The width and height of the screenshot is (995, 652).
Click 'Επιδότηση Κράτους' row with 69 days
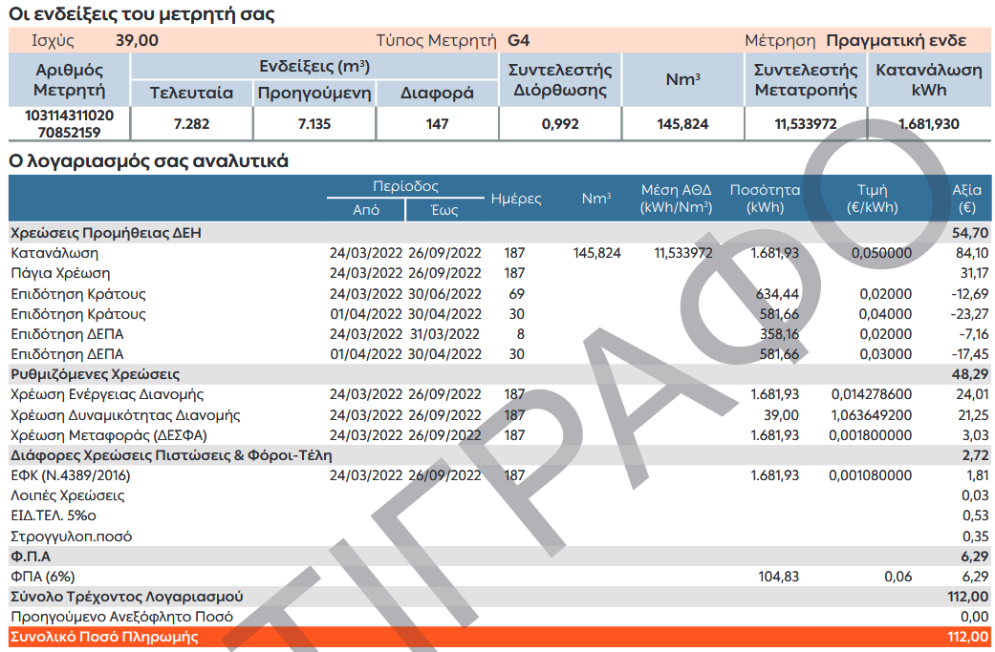pyautogui.click(x=78, y=294)
